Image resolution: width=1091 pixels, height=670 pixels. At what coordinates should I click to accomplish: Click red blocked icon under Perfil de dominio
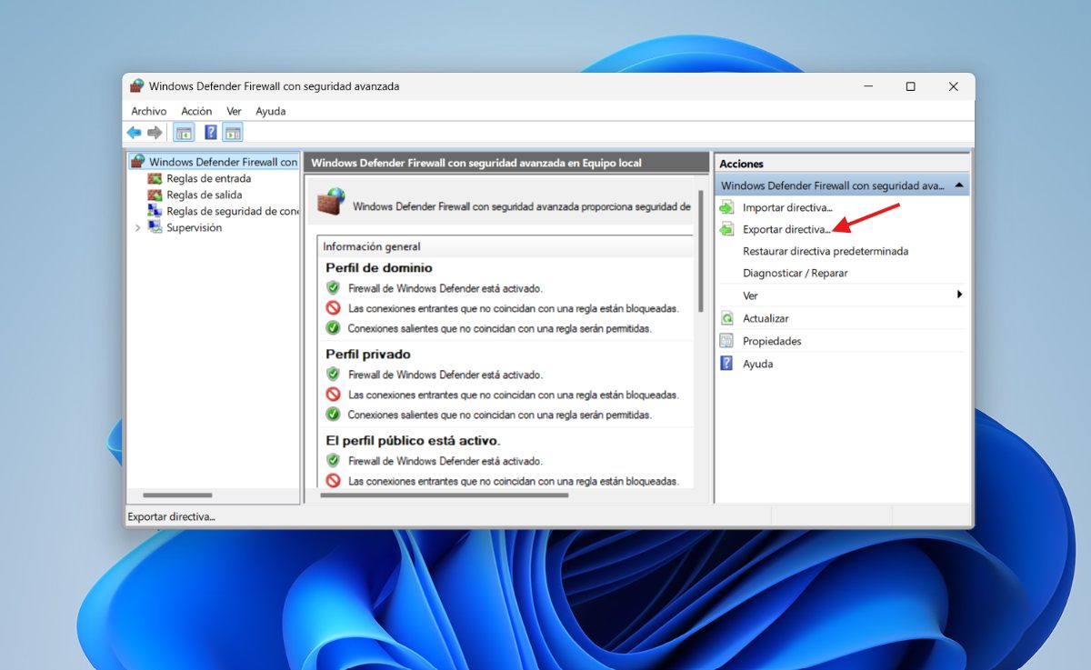pyautogui.click(x=333, y=308)
